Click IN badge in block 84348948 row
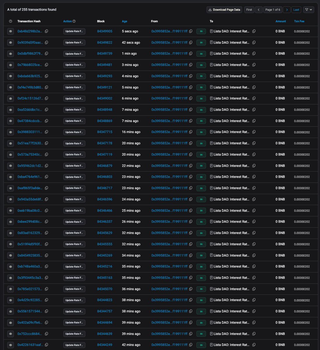This screenshot has height=350, width=320. pyautogui.click(x=201, y=110)
